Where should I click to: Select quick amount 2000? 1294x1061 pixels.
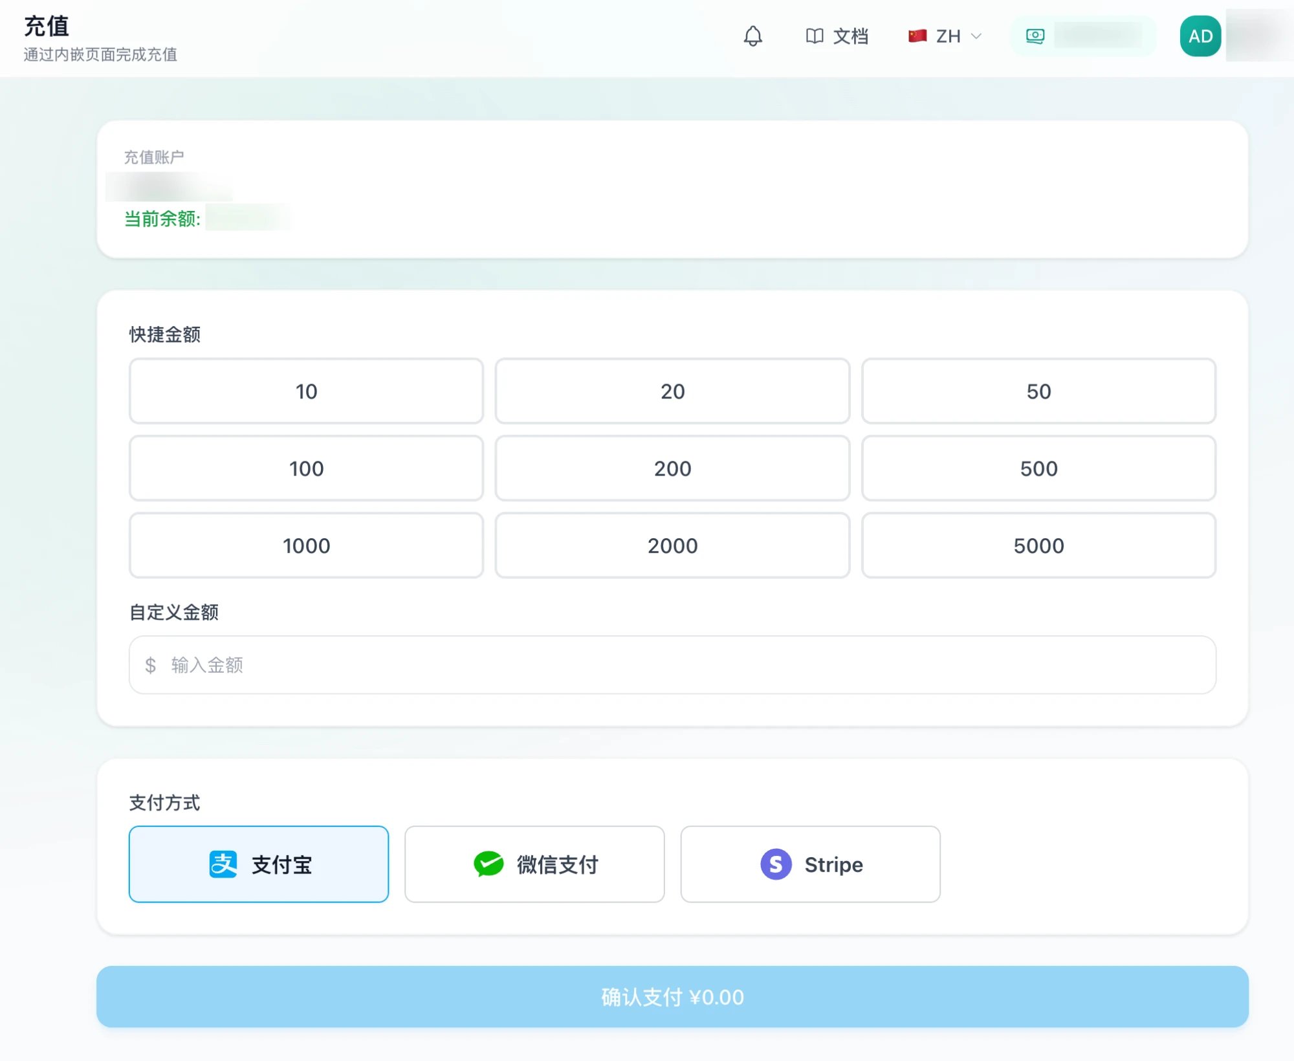[672, 545]
